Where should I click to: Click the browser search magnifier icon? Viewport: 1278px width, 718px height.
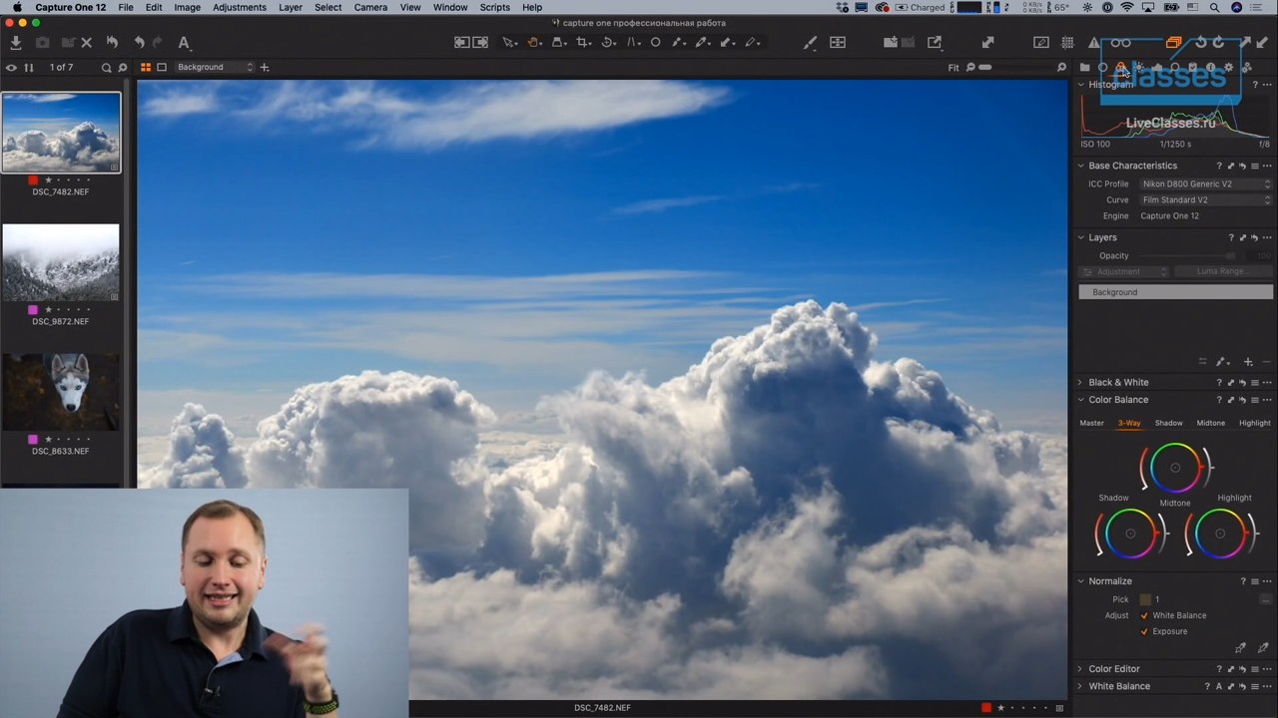pos(106,68)
